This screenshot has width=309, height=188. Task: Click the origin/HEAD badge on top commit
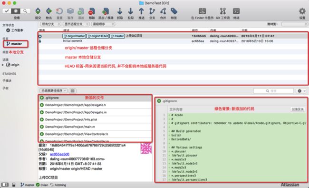point(98,36)
